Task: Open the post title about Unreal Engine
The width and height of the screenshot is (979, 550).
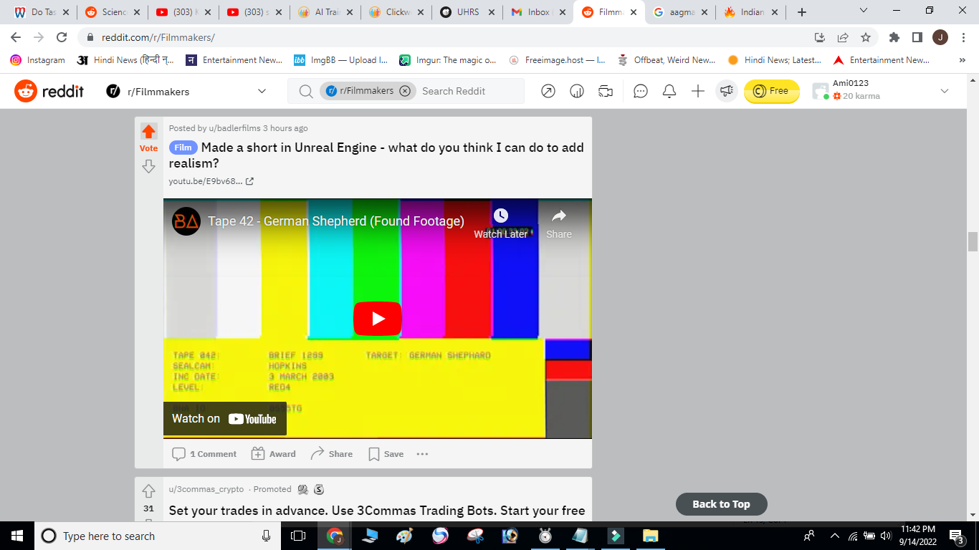Action: point(376,155)
